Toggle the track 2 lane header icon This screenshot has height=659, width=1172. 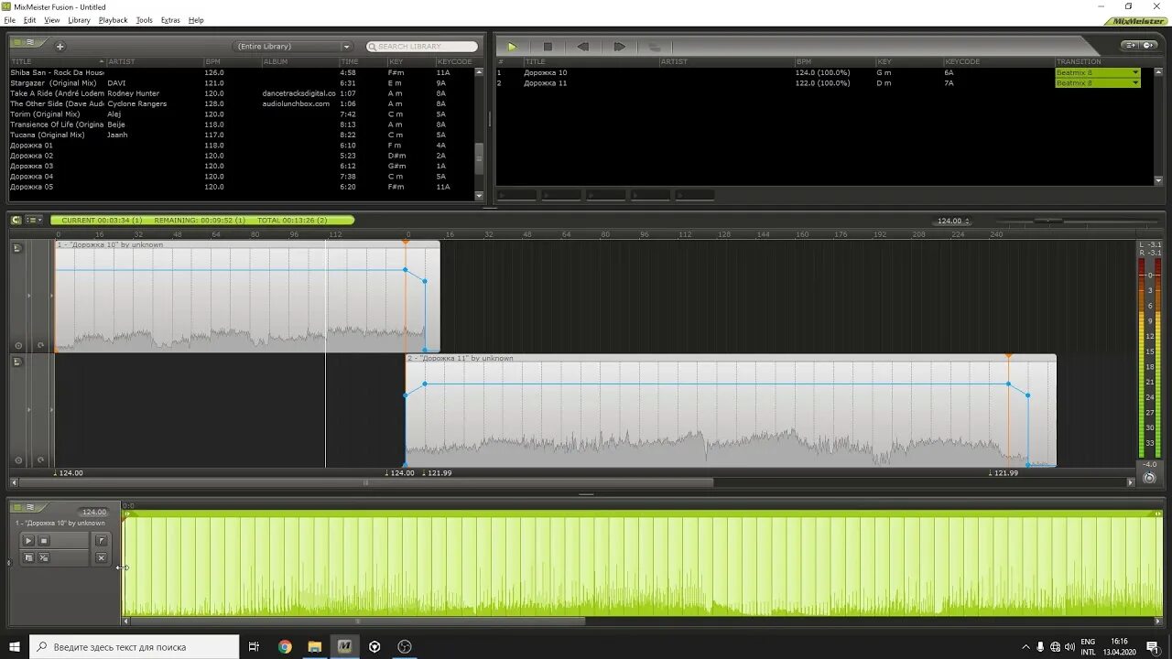point(17,362)
